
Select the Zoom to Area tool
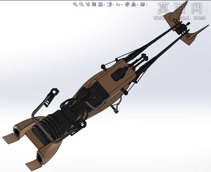point(82,4)
